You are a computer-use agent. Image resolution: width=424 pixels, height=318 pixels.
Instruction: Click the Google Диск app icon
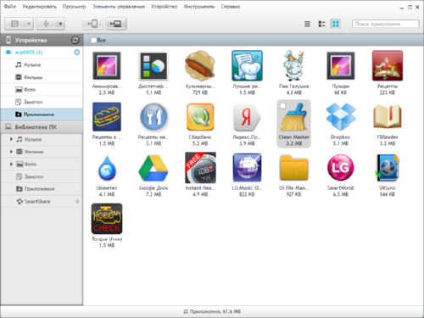[153, 168]
